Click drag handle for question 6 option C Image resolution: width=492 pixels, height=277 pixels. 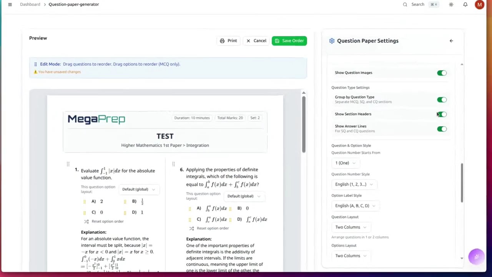(x=189, y=219)
